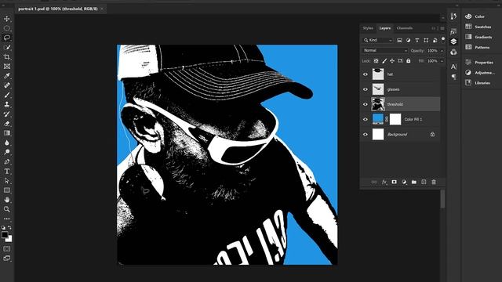Viewport: 502px width, 282px height.
Task: Select the Blur tool
Action: coord(7,143)
